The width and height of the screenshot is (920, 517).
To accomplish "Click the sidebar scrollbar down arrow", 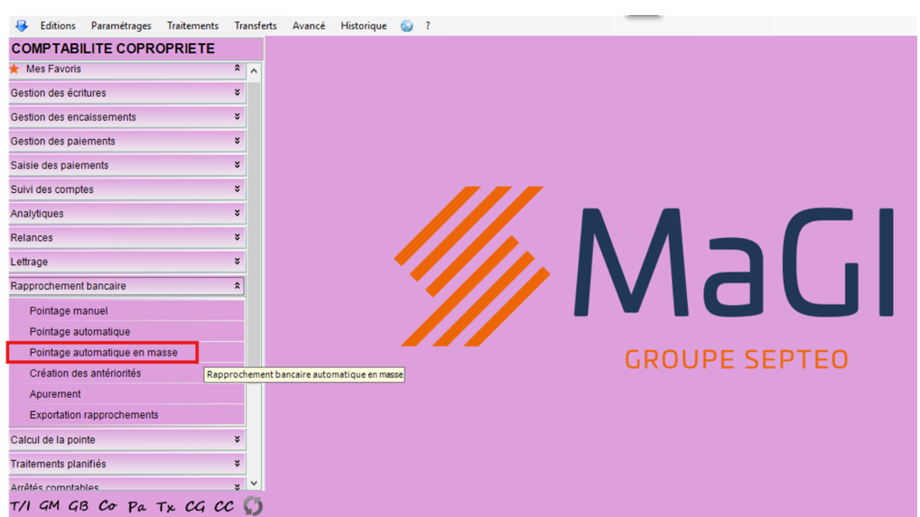I will (254, 484).
